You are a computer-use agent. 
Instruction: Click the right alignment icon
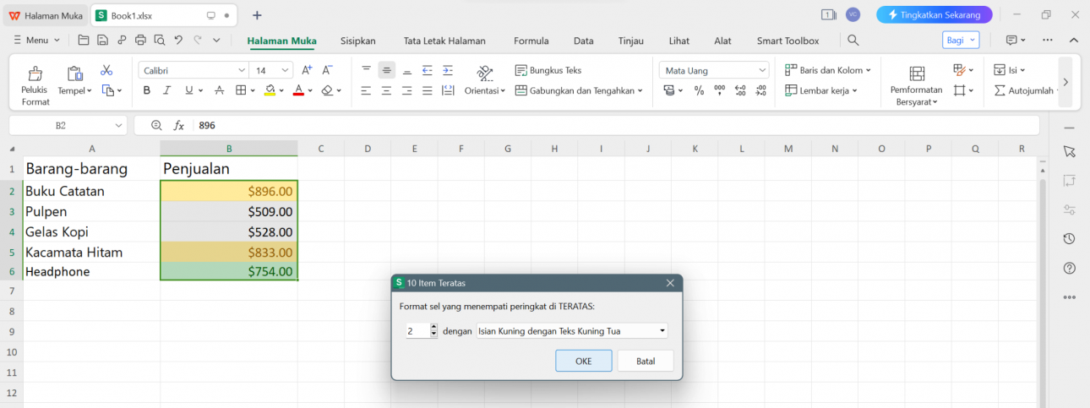pos(406,90)
